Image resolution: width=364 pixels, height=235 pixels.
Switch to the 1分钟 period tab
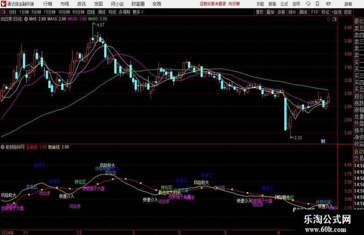tap(23, 12)
